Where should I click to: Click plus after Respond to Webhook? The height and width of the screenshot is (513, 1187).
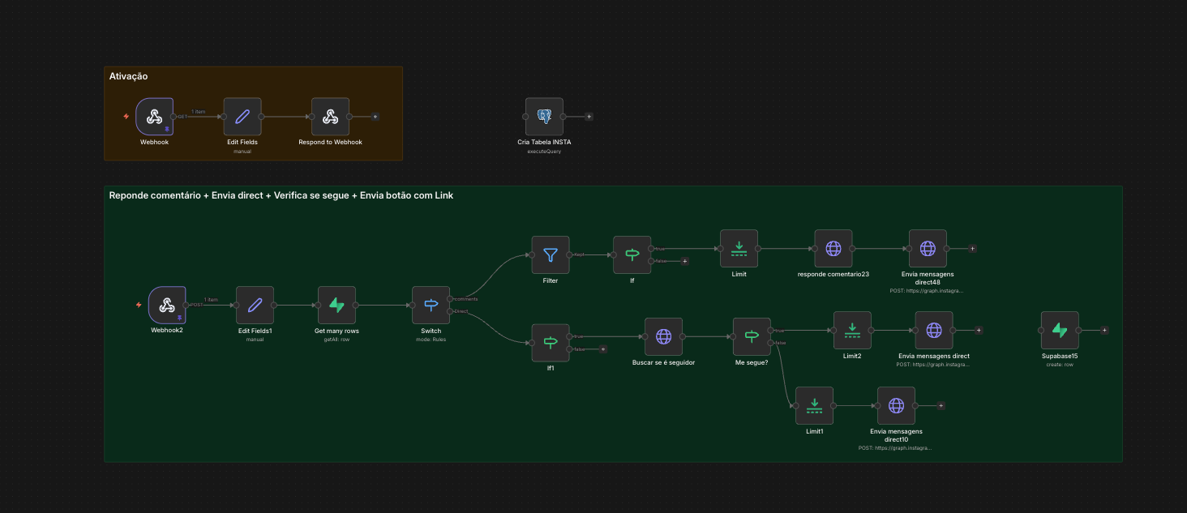pos(375,117)
